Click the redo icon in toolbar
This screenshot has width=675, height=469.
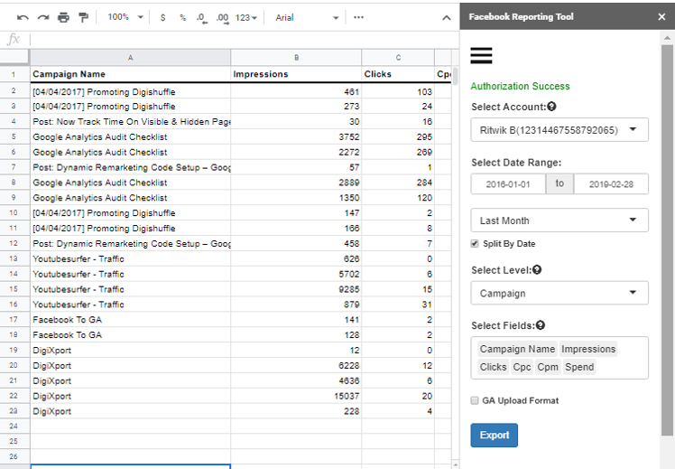[43, 18]
